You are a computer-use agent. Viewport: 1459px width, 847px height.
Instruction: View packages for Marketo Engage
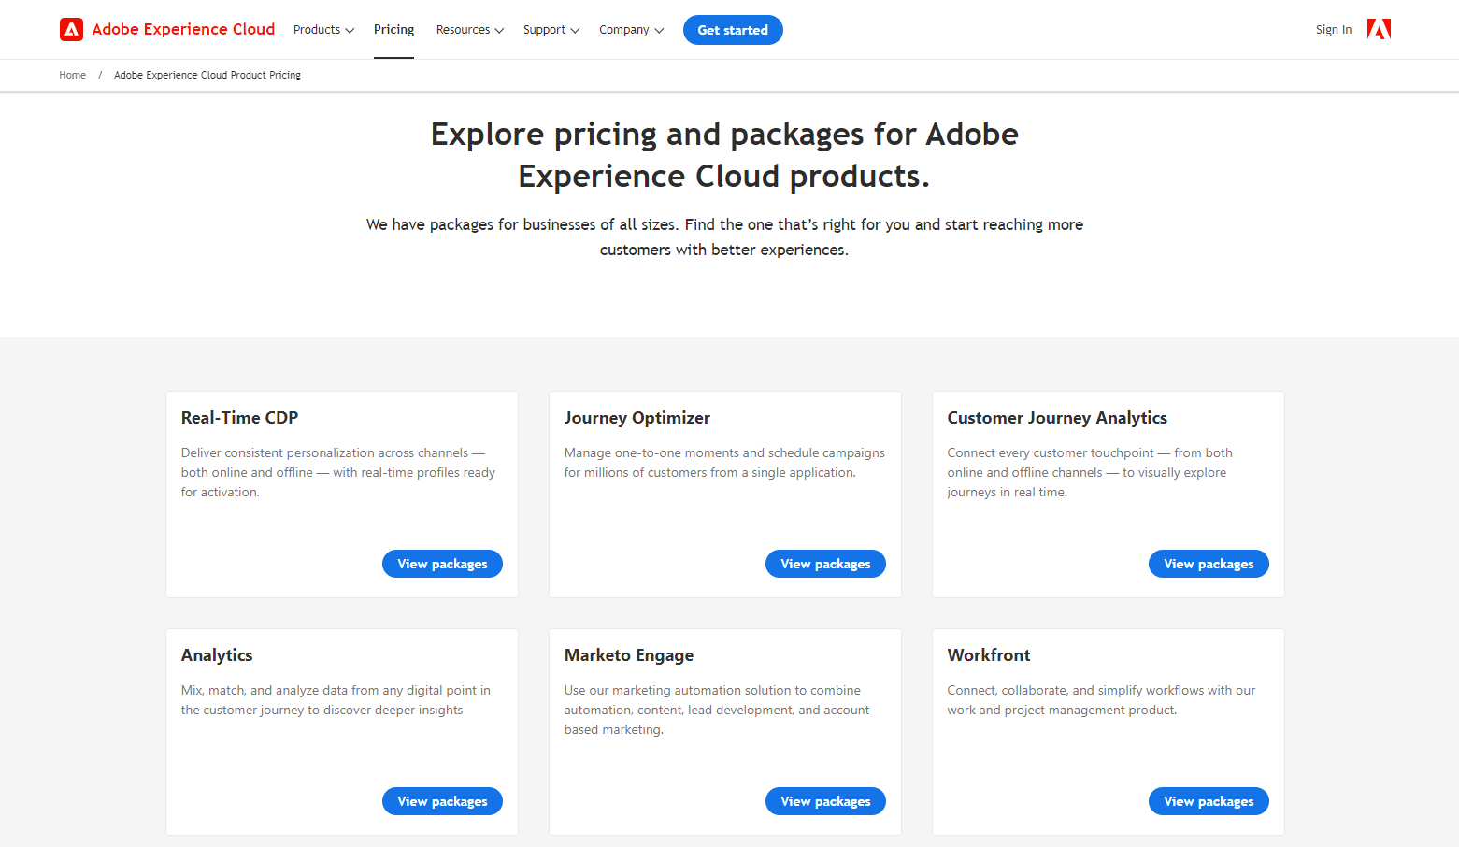tap(825, 801)
